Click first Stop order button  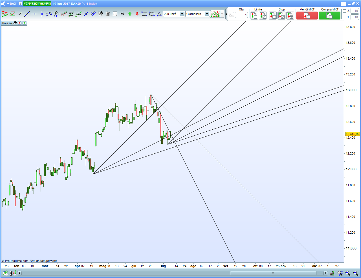pos(273,16)
